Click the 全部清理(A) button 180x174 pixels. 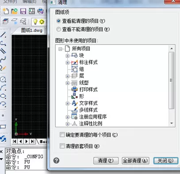coord(135,161)
